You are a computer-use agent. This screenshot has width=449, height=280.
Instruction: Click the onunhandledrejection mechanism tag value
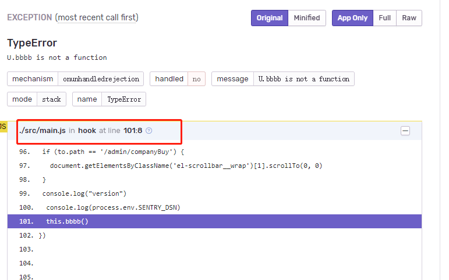(101, 79)
